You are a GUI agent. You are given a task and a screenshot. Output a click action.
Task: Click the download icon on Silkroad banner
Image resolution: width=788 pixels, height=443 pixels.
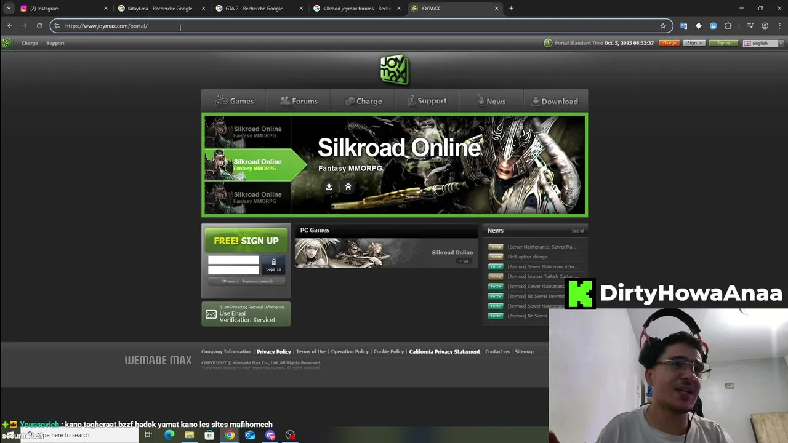[329, 186]
